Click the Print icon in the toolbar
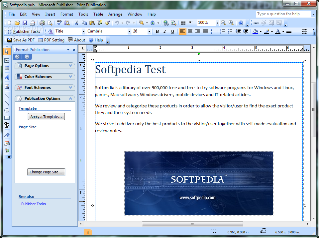The image size is (319, 238). point(42,23)
